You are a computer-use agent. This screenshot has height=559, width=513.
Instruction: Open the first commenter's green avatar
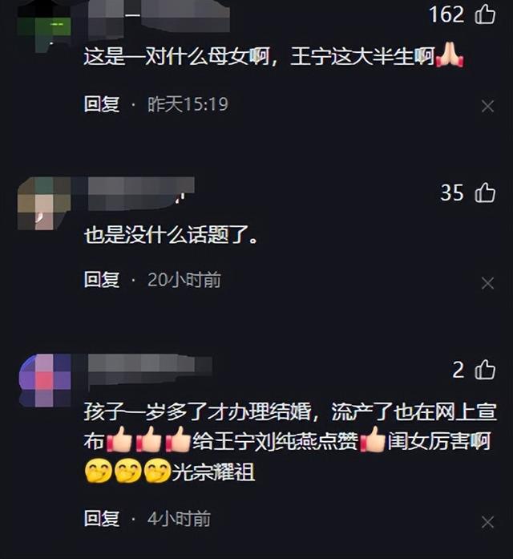point(44,26)
